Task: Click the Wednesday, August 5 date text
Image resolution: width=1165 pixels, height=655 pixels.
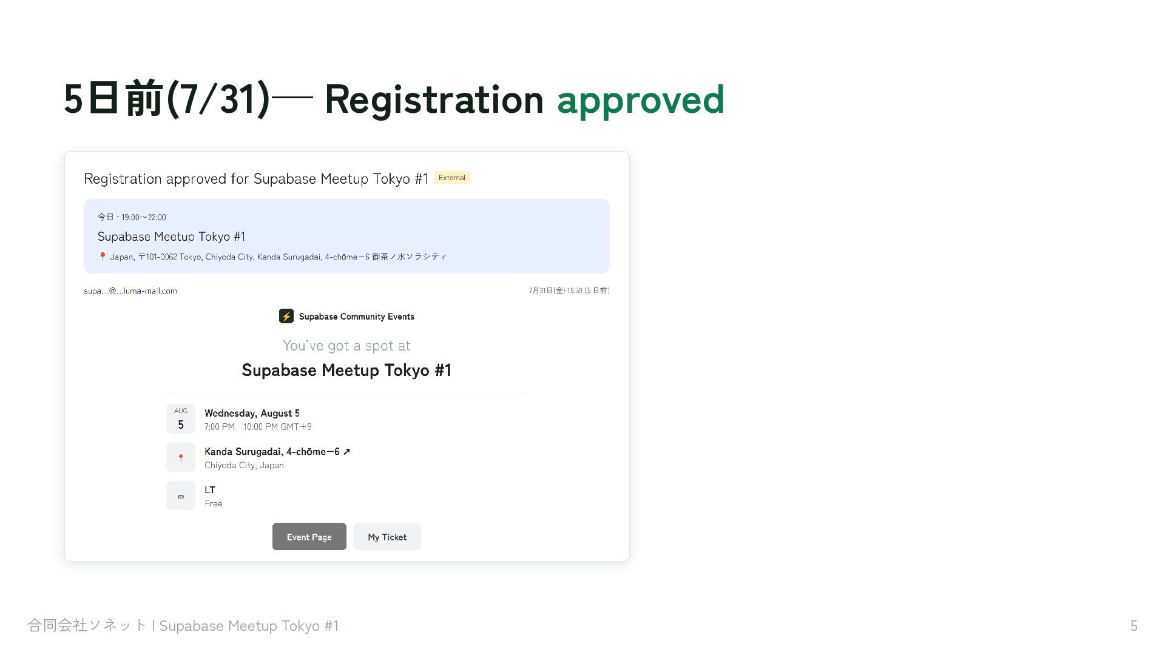Action: [x=252, y=413]
